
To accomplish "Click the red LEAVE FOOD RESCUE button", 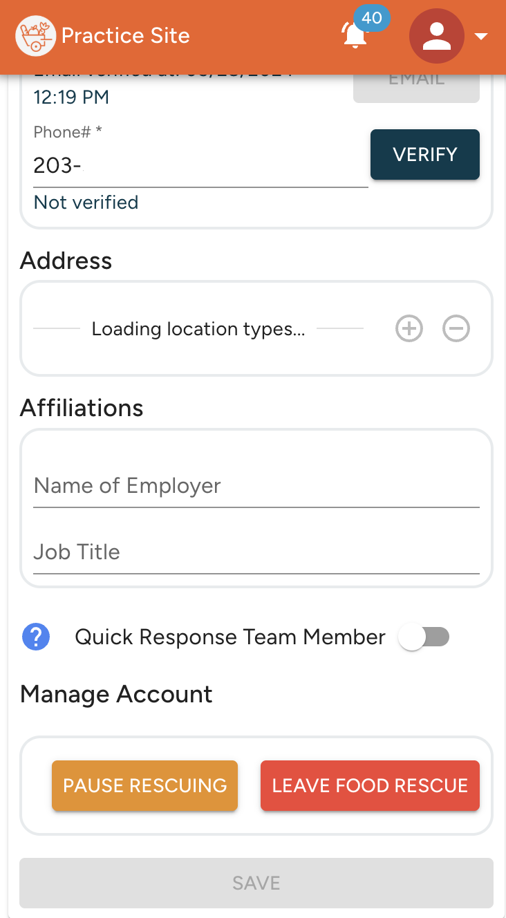I will tap(370, 785).
